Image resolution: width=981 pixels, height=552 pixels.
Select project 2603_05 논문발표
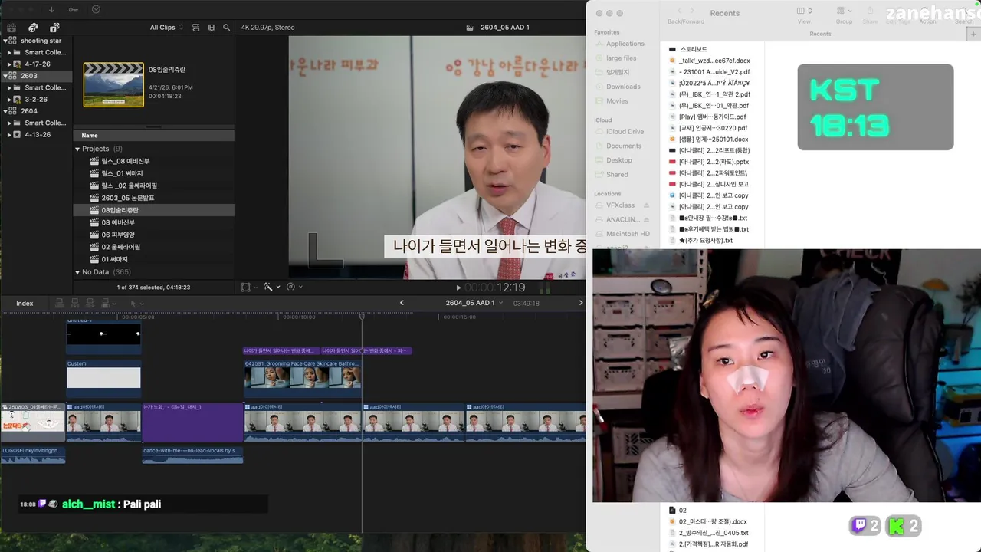coord(127,198)
